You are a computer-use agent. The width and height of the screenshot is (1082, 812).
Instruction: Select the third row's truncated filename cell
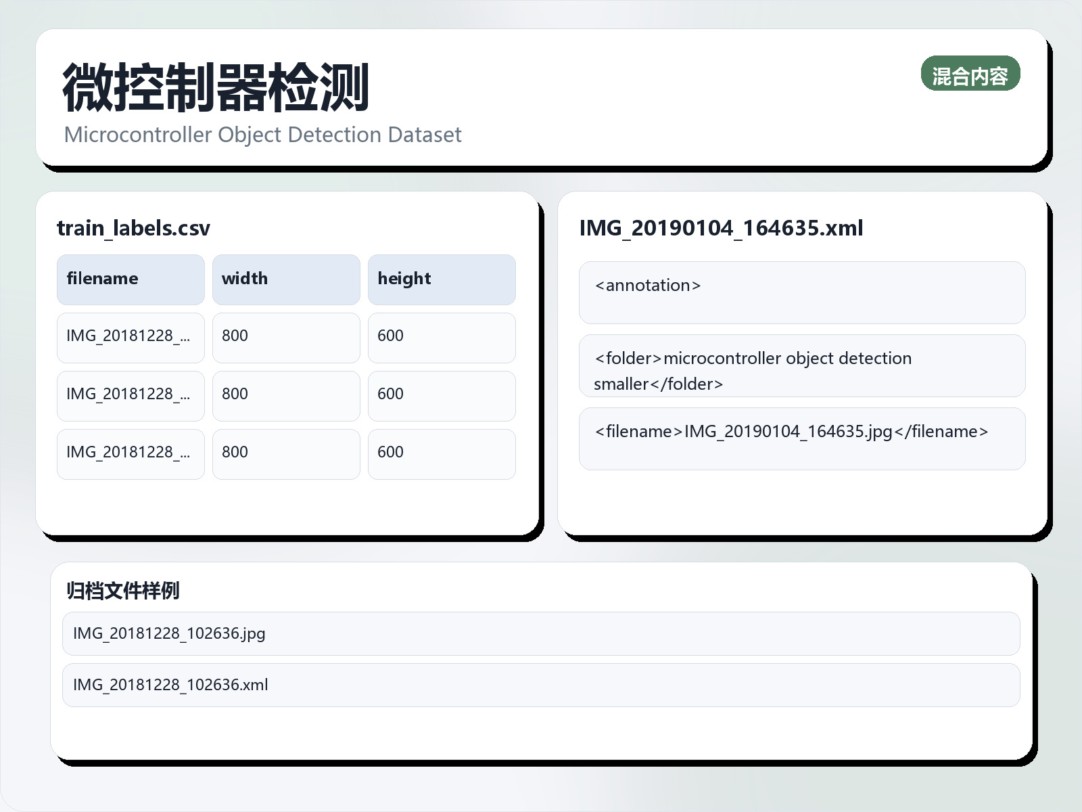[x=131, y=453]
